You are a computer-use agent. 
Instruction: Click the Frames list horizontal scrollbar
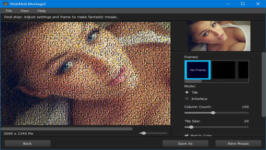click(193, 81)
